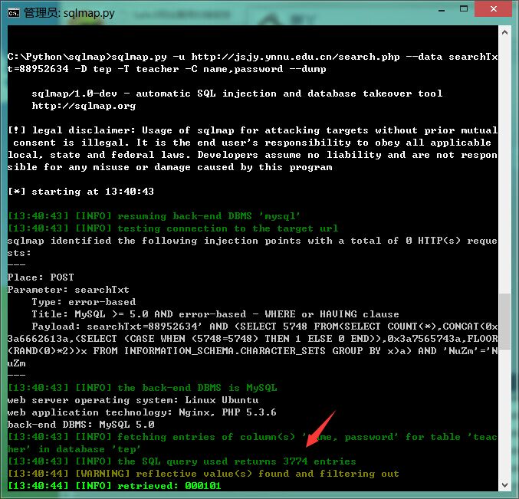Click the scrollbar down arrow

[x=504, y=485]
